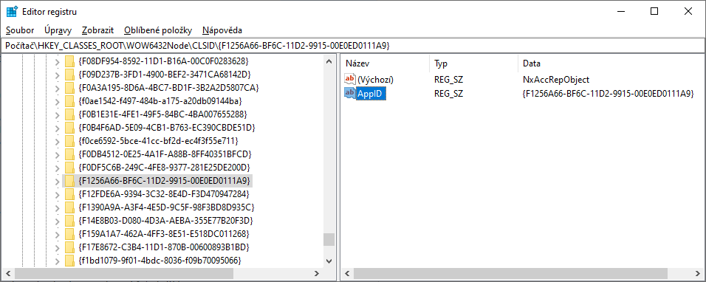706x282 pixels.
Task: Expand the {f1bd1079-9f01-4bdc-8036-f09b70095066} key
Action: [x=57, y=261]
